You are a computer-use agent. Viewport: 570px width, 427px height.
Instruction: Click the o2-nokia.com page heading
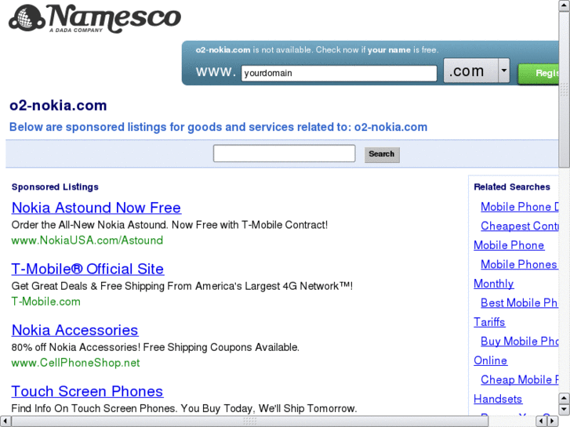click(x=58, y=106)
